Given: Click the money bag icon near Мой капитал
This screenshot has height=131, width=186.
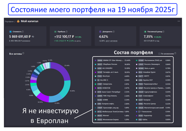Looking at the screenshot, I should (x=18, y=21).
